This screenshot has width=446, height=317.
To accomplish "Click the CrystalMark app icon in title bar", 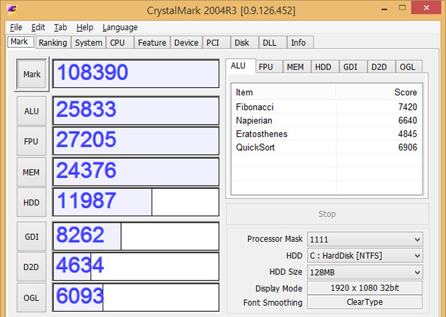I will pyautogui.click(x=12, y=10).
